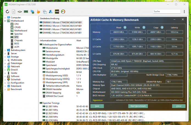Image resolution: width=191 pixels, height=125 pixels.
Task: Click the gauge benchmark toolbar icon
Action: pyautogui.click(x=63, y=12)
